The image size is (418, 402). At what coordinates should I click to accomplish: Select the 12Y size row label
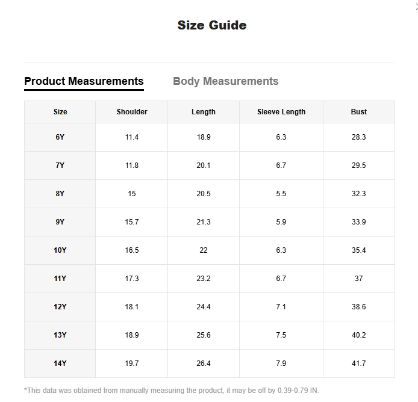[x=60, y=307]
